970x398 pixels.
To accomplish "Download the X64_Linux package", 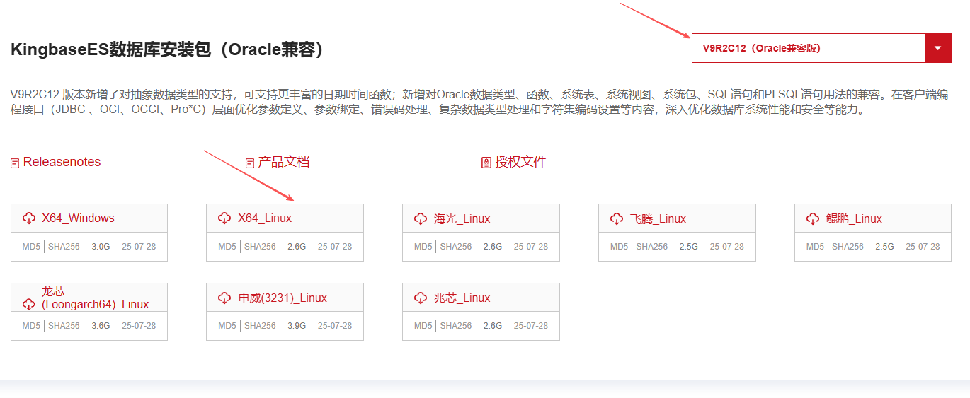I will [265, 218].
